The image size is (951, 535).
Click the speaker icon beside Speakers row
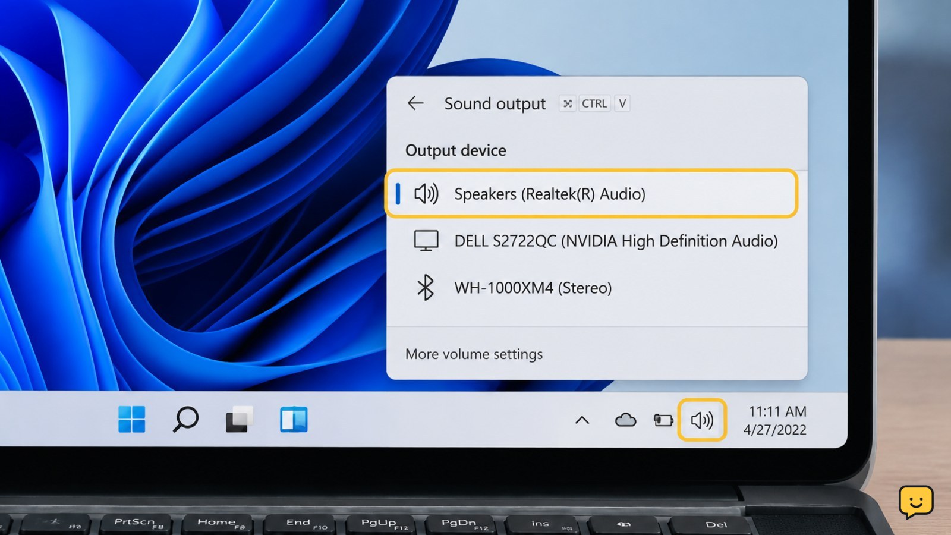pos(426,194)
